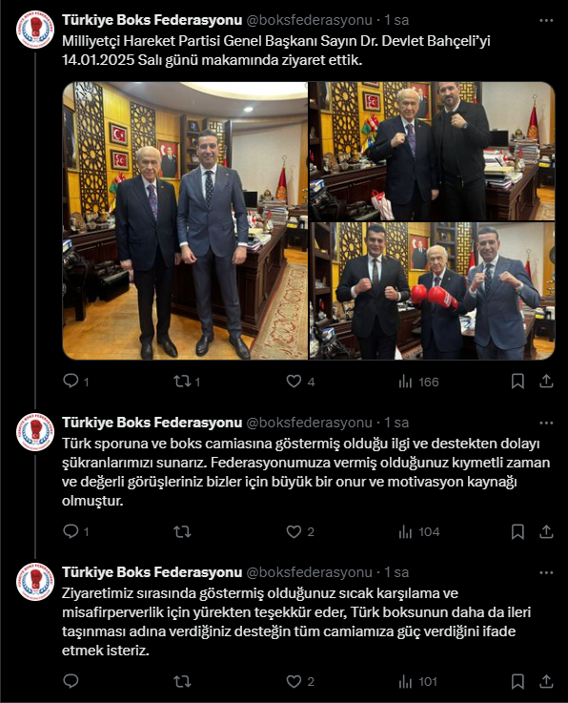Open view analytics showing 166 views
This screenshot has width=568, height=703.
[418, 382]
